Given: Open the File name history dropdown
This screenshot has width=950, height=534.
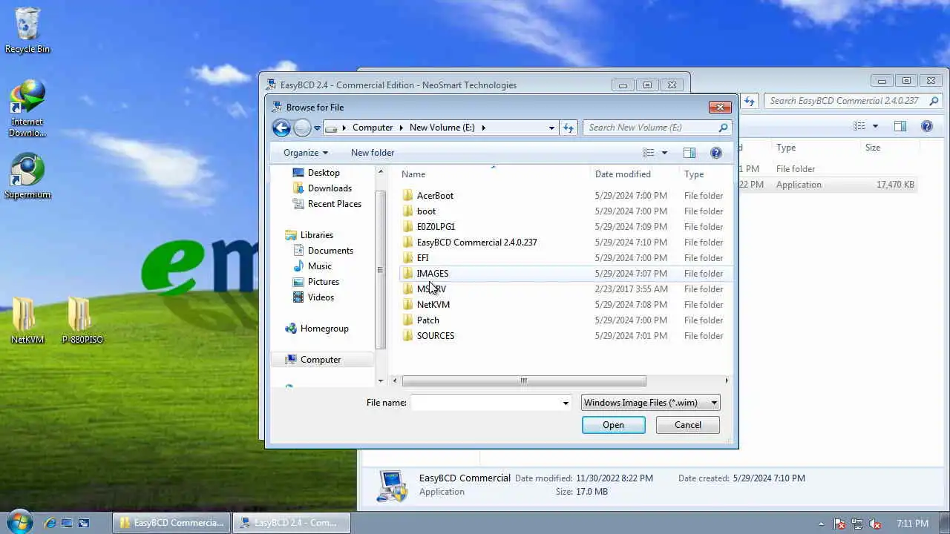Looking at the screenshot, I should tap(566, 403).
